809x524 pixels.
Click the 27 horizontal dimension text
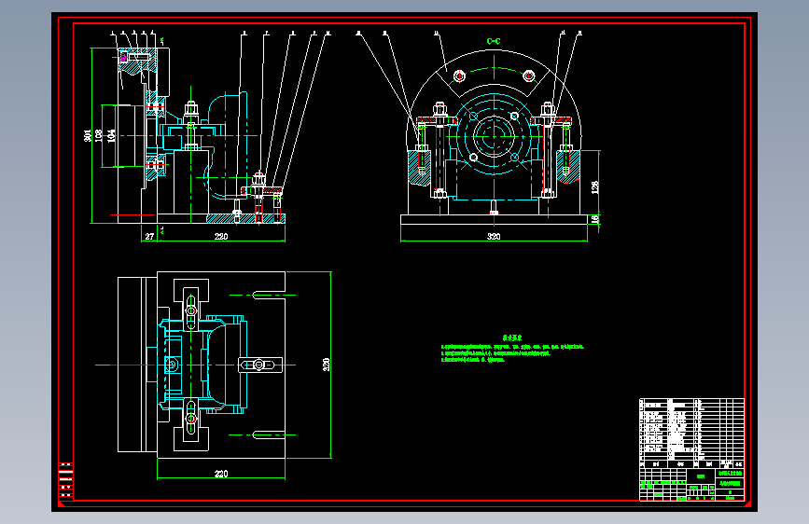pos(149,236)
